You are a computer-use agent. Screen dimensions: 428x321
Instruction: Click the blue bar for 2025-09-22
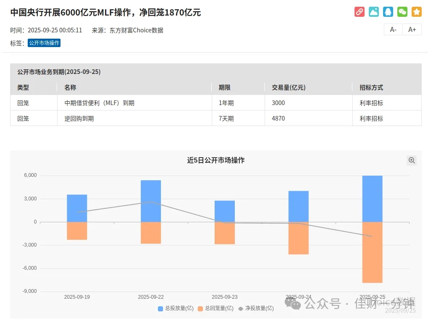151,201
